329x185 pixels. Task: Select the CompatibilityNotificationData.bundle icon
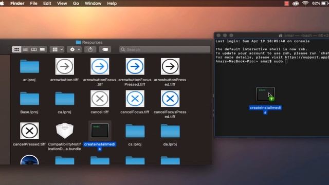(65, 131)
